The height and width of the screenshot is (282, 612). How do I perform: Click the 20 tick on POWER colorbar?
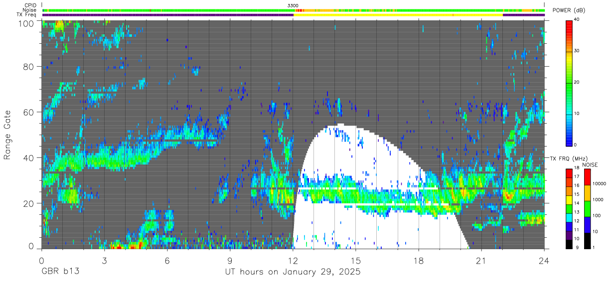(x=578, y=83)
